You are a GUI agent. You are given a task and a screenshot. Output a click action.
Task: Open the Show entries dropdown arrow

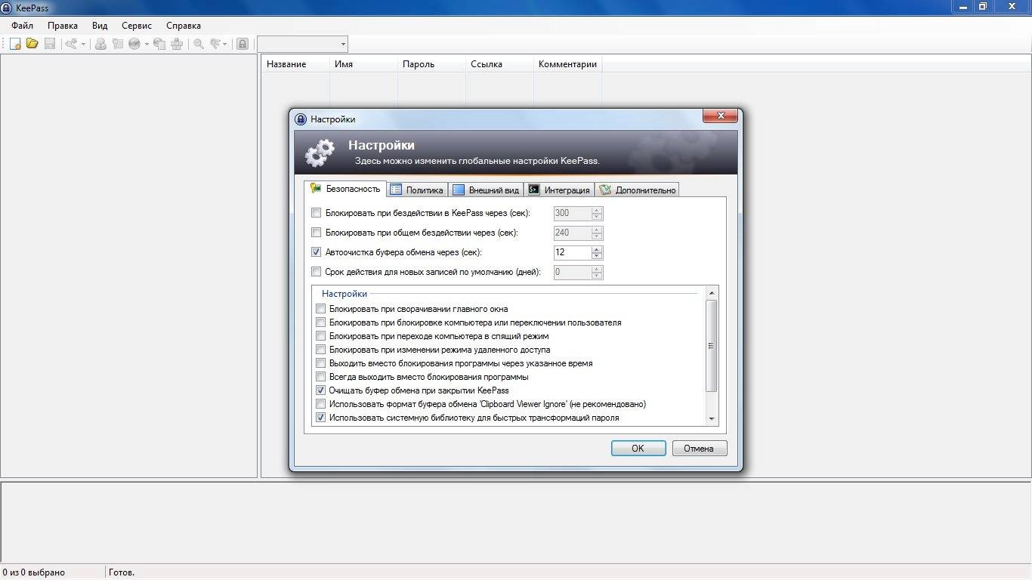[x=225, y=44]
